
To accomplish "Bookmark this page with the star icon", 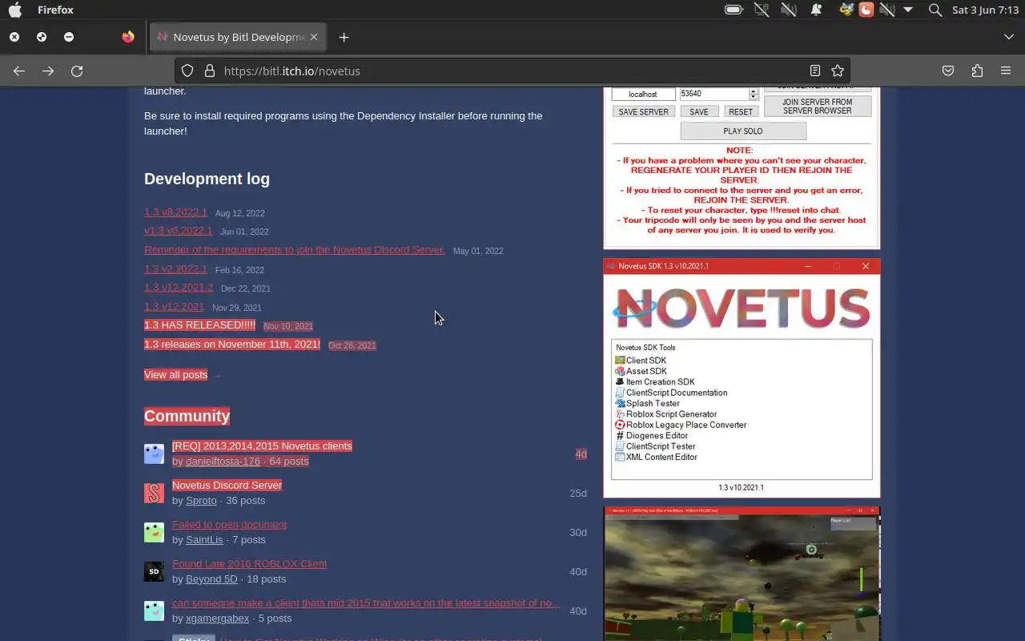I will (838, 71).
